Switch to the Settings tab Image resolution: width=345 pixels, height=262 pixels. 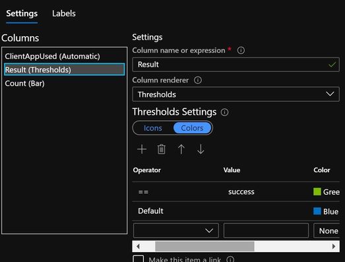tap(22, 14)
